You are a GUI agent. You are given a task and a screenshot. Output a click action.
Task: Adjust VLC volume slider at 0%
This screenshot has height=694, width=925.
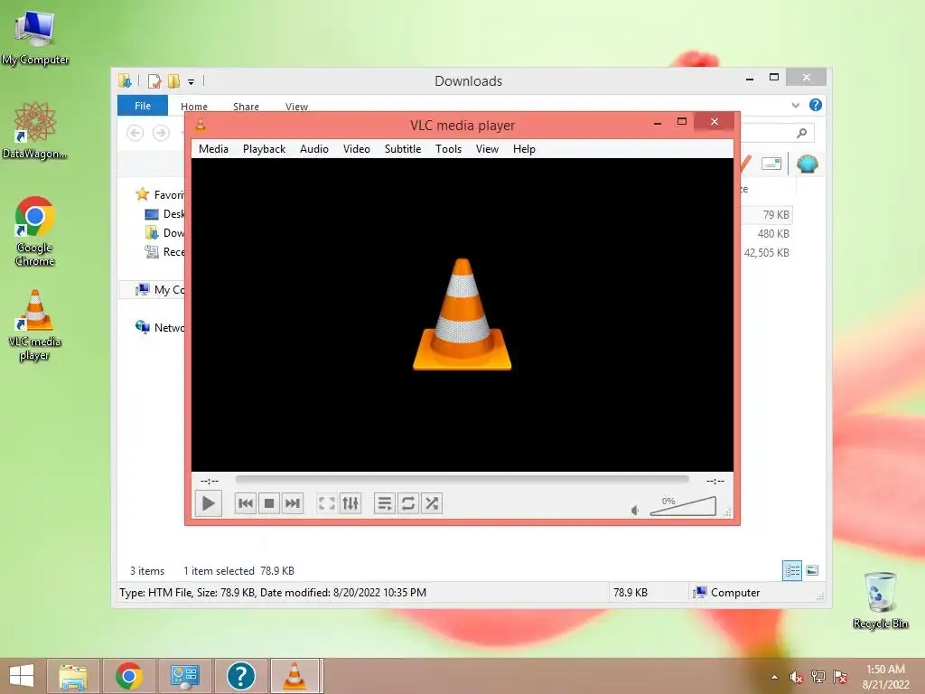pyautogui.click(x=683, y=506)
